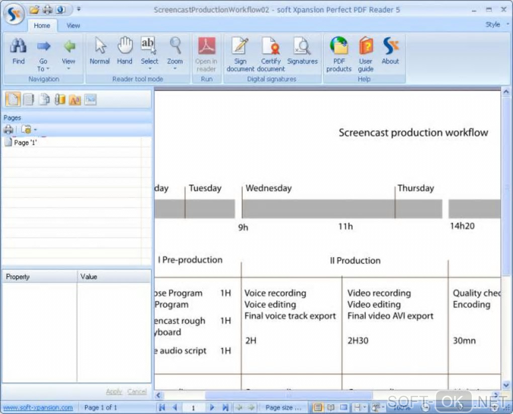This screenshot has width=513, height=414.
Task: Click the Cancel link
Action: click(x=137, y=391)
